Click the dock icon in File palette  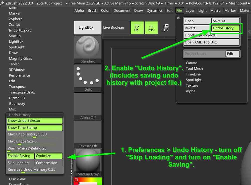point(178,18)
